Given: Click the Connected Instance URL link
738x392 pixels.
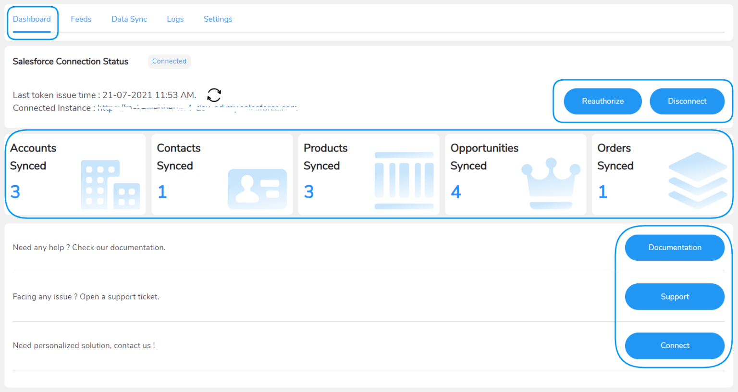Looking at the screenshot, I should pos(197,108).
